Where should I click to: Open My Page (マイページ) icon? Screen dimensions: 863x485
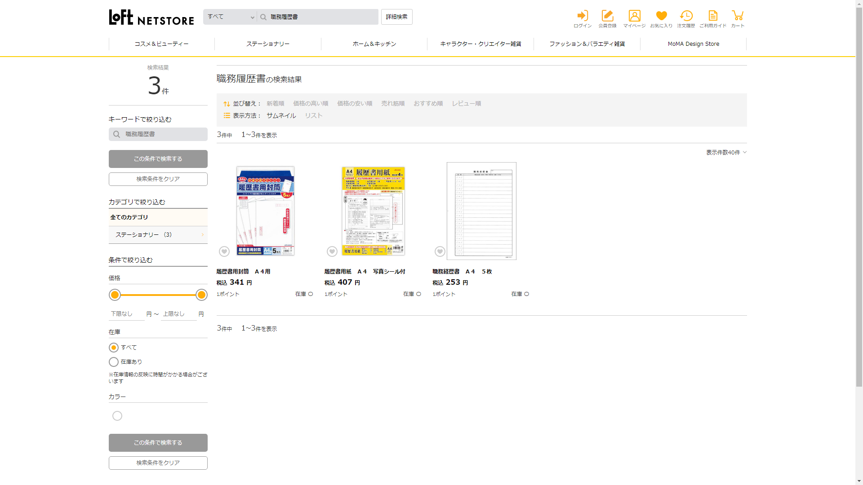[634, 16]
